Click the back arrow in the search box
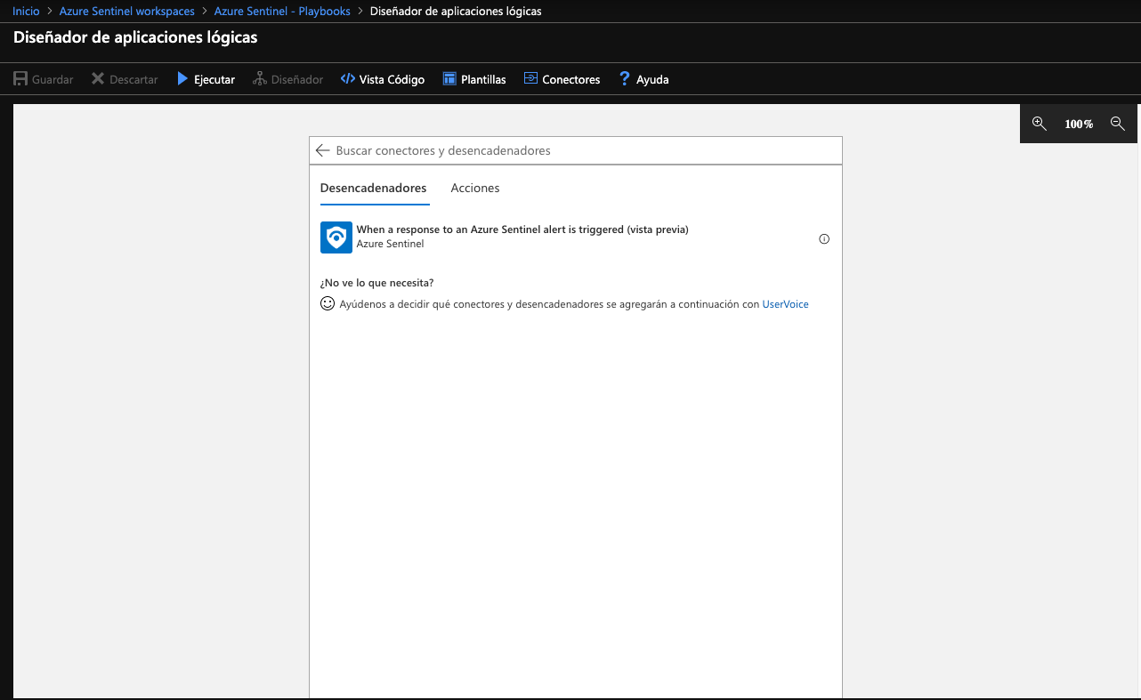1141x700 pixels. (322, 150)
